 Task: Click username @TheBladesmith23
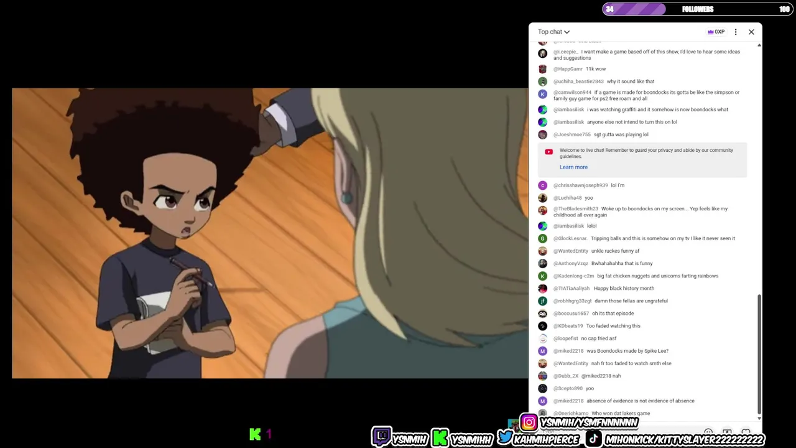pos(576,208)
